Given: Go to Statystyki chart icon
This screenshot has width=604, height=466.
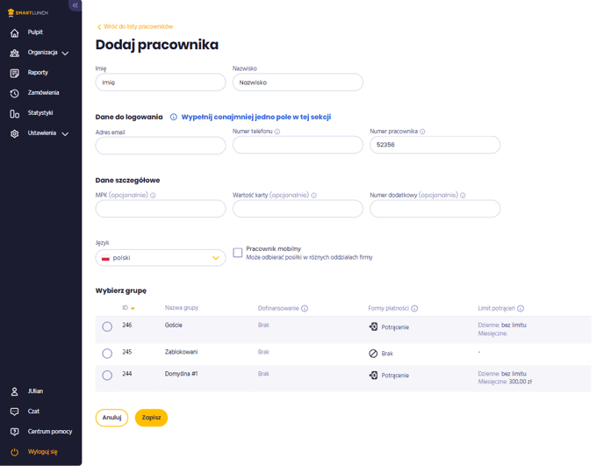Looking at the screenshot, I should [15, 113].
